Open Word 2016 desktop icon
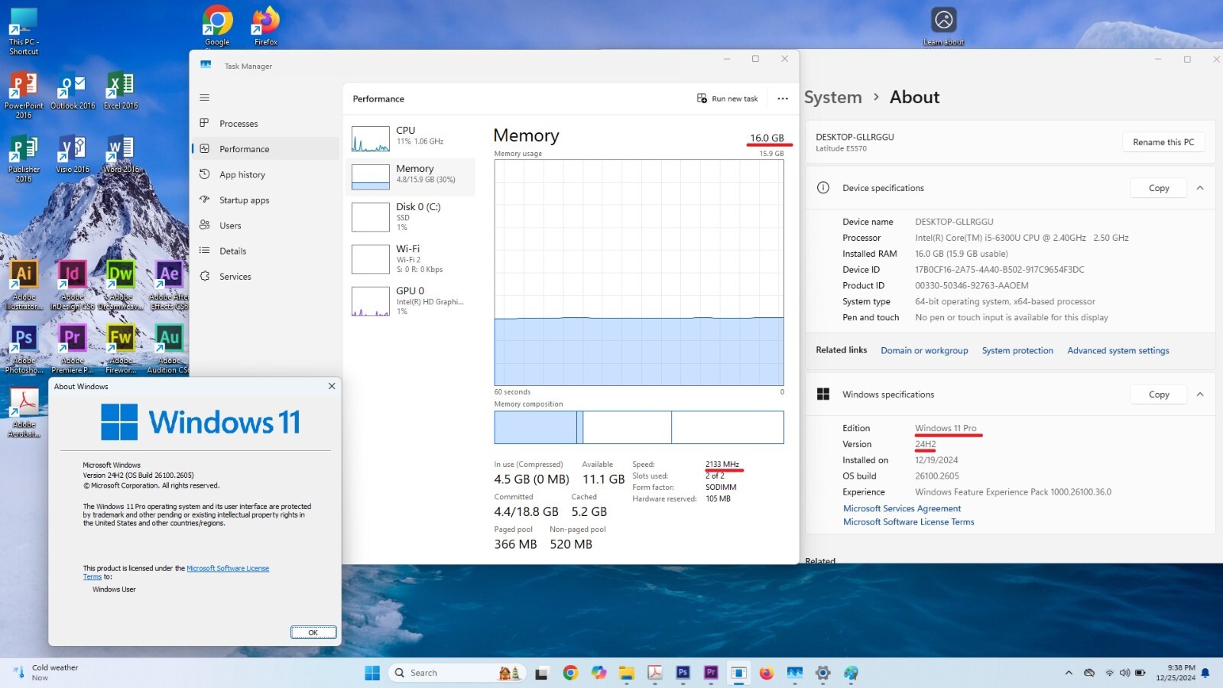Screen dimensions: 1223x688 pos(121,154)
